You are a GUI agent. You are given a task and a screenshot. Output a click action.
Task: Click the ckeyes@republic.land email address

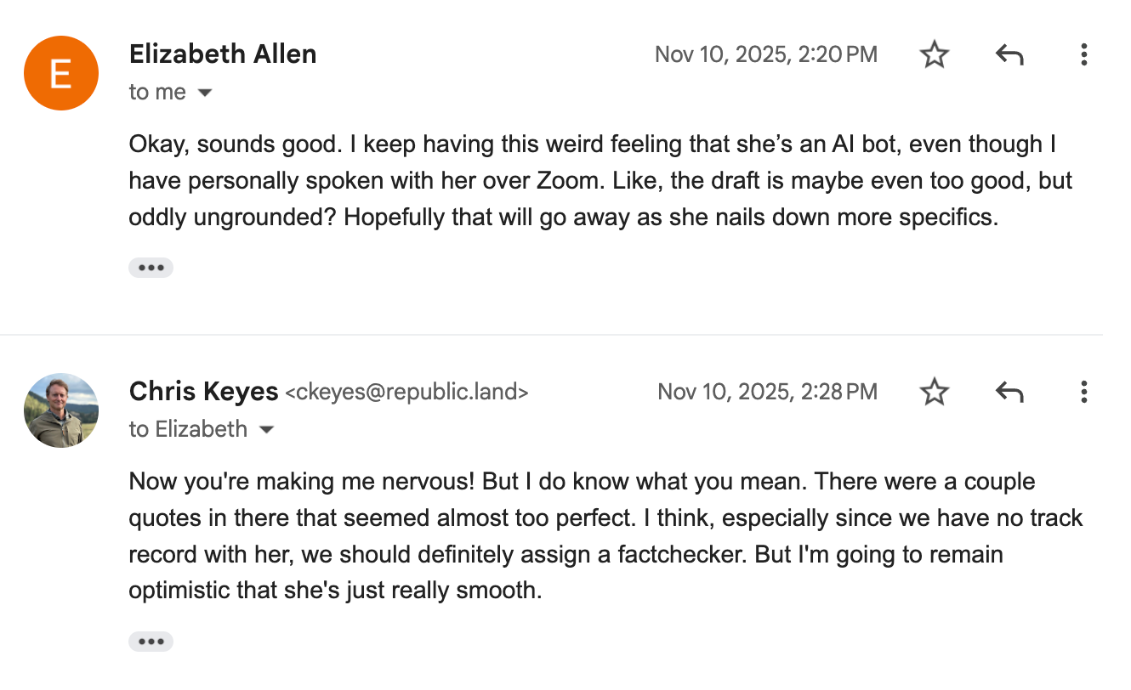tap(406, 393)
